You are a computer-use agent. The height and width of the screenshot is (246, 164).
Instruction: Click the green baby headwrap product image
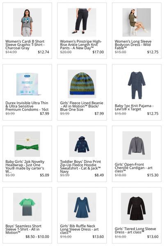click(27, 144)
